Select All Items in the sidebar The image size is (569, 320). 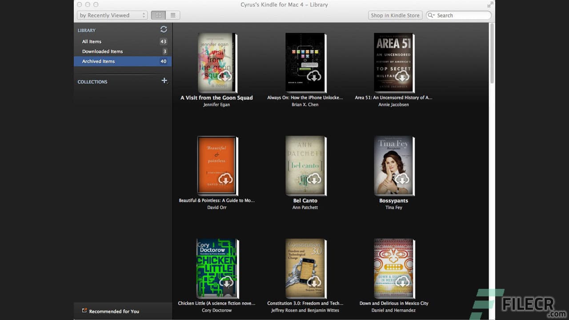click(91, 41)
